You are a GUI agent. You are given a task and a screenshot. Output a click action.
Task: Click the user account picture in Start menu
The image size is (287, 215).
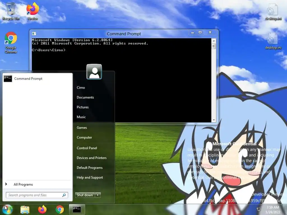click(x=94, y=72)
